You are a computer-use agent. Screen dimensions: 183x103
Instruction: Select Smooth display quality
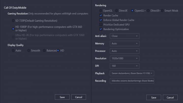coord(29,51)
